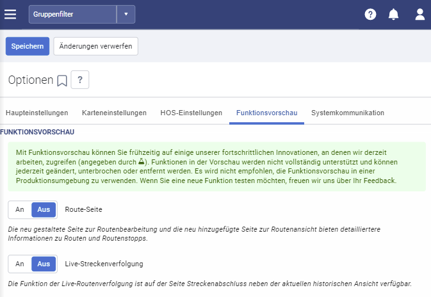Click the Route-Seite label
The width and height of the screenshot is (431, 297).
83,210
